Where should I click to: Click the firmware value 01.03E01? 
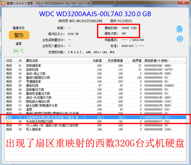pyautogui.click(x=125, y=21)
